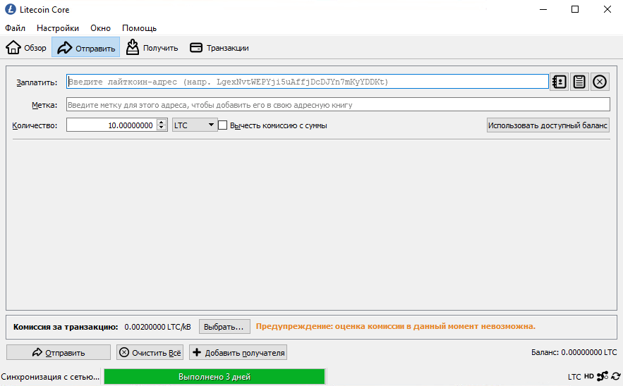Decrease amount with stepper down arrow
Image resolution: width=623 pixels, height=386 pixels.
162,128
